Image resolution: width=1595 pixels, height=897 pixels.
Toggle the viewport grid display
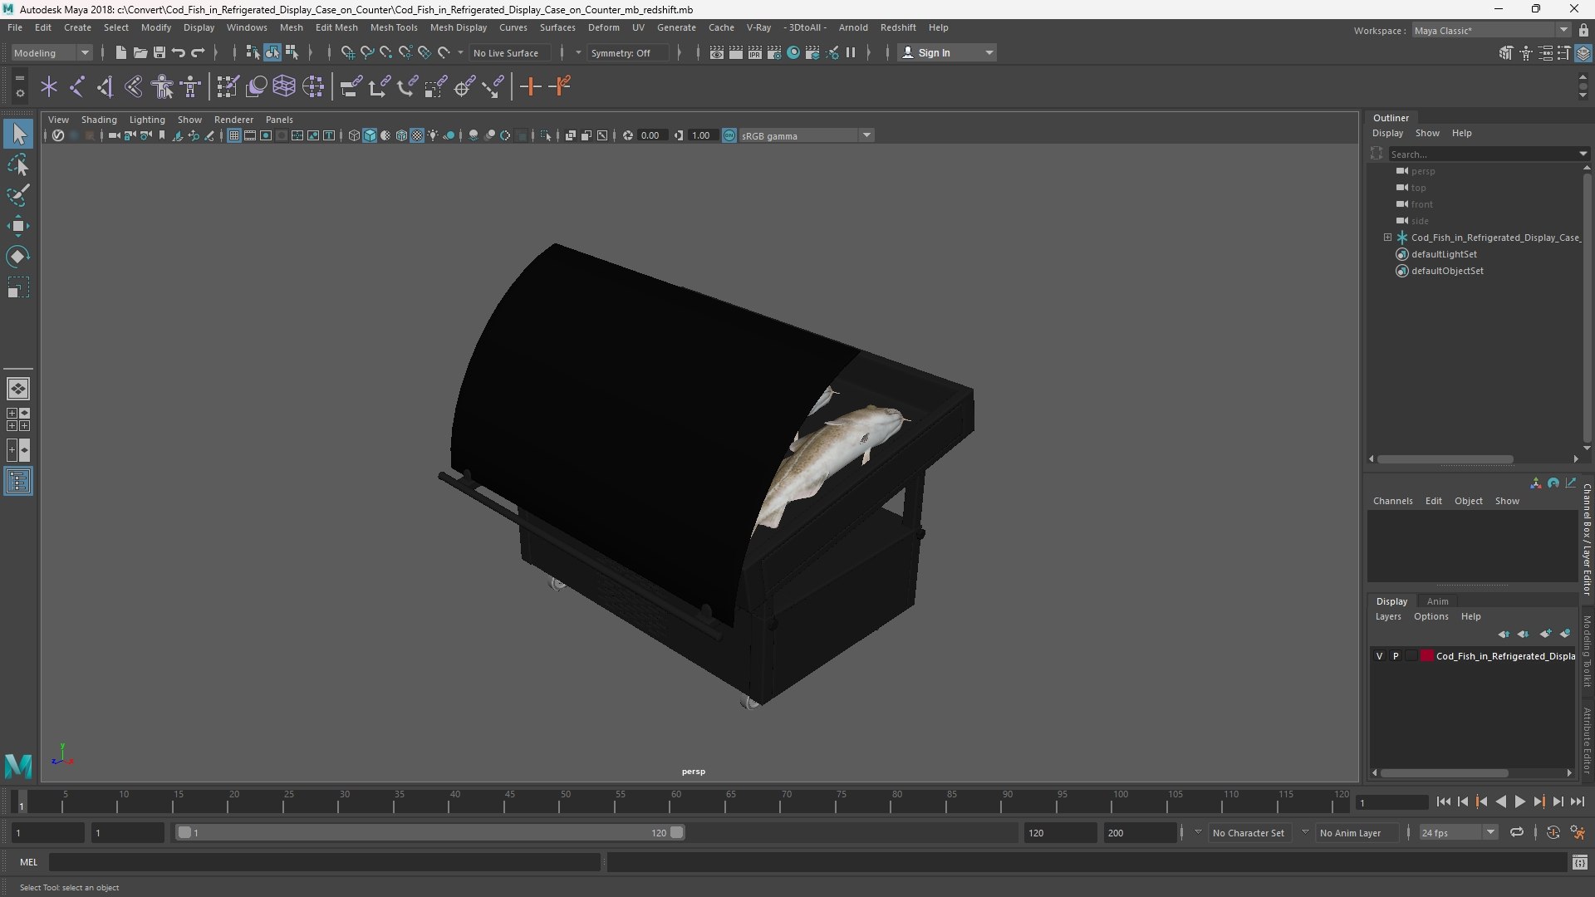click(234, 135)
